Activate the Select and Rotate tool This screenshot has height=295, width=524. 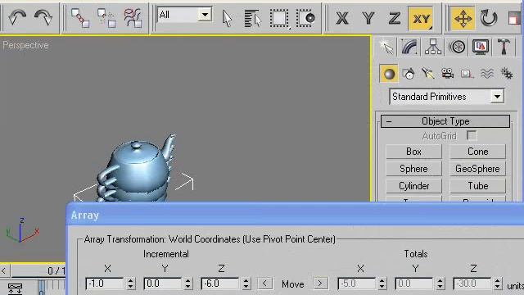point(489,18)
